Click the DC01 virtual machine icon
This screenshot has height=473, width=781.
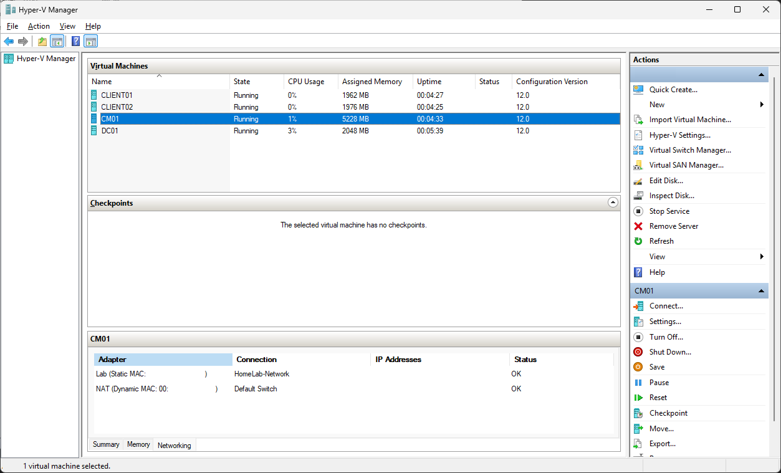pos(94,131)
